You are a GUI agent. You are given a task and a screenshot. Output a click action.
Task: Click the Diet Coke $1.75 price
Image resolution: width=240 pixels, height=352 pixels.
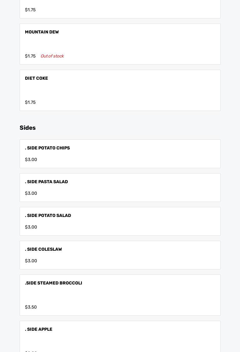click(30, 102)
